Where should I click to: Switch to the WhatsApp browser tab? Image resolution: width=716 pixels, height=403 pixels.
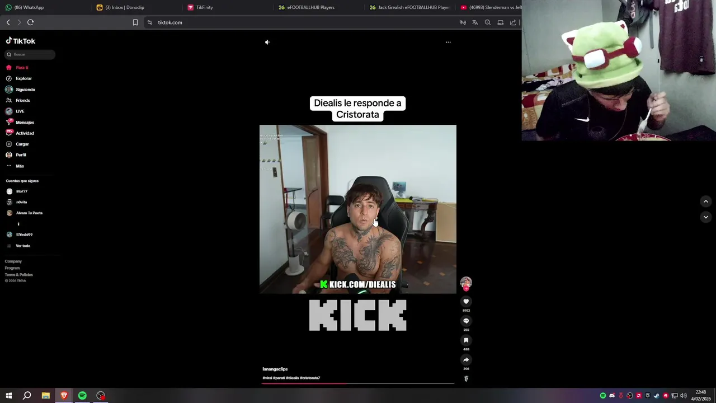[45, 7]
